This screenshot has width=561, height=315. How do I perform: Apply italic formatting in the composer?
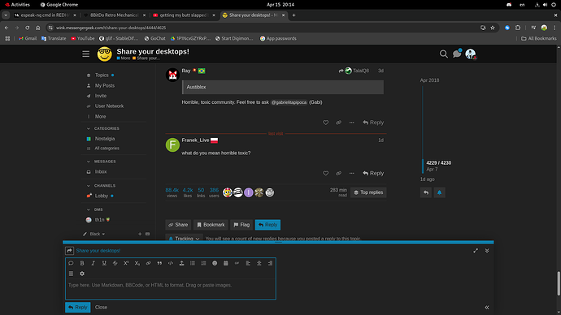coord(93,263)
